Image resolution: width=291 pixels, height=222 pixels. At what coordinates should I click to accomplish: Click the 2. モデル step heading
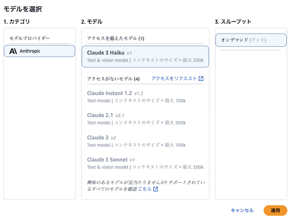92,22
